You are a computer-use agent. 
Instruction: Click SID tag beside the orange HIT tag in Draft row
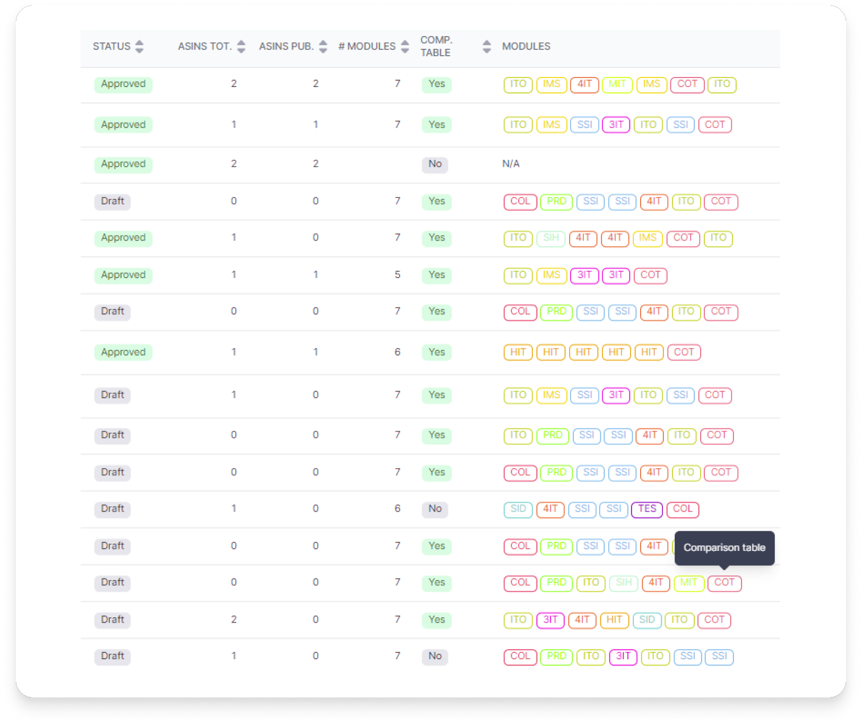click(x=647, y=620)
